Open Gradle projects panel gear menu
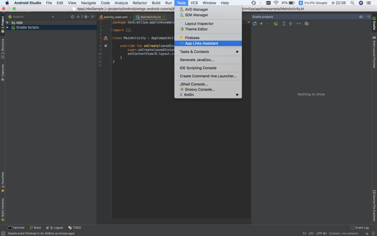This screenshot has height=236, width=377. tap(361, 17)
